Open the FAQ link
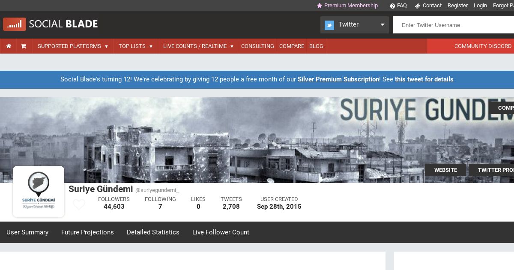 tap(402, 6)
